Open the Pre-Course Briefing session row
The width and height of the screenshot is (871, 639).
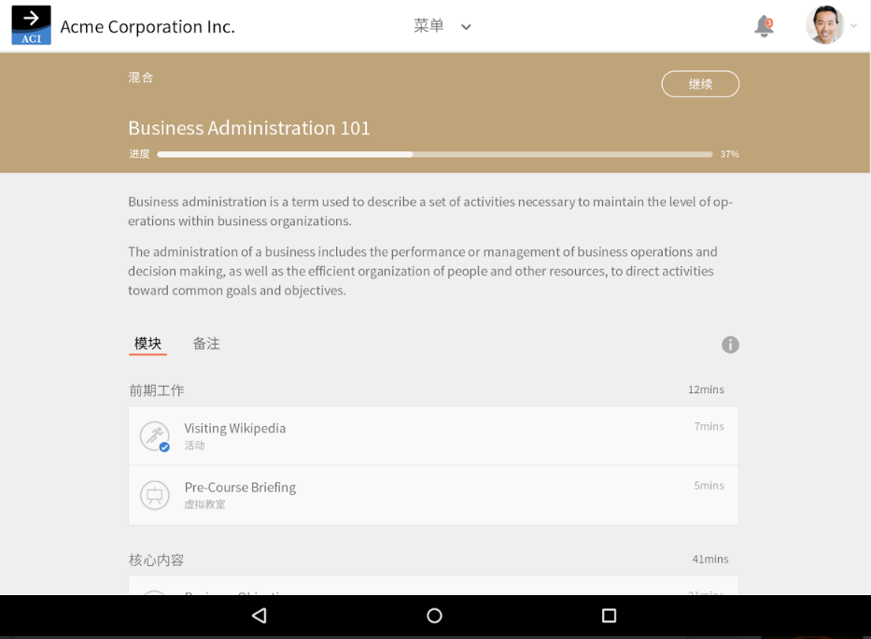(433, 495)
